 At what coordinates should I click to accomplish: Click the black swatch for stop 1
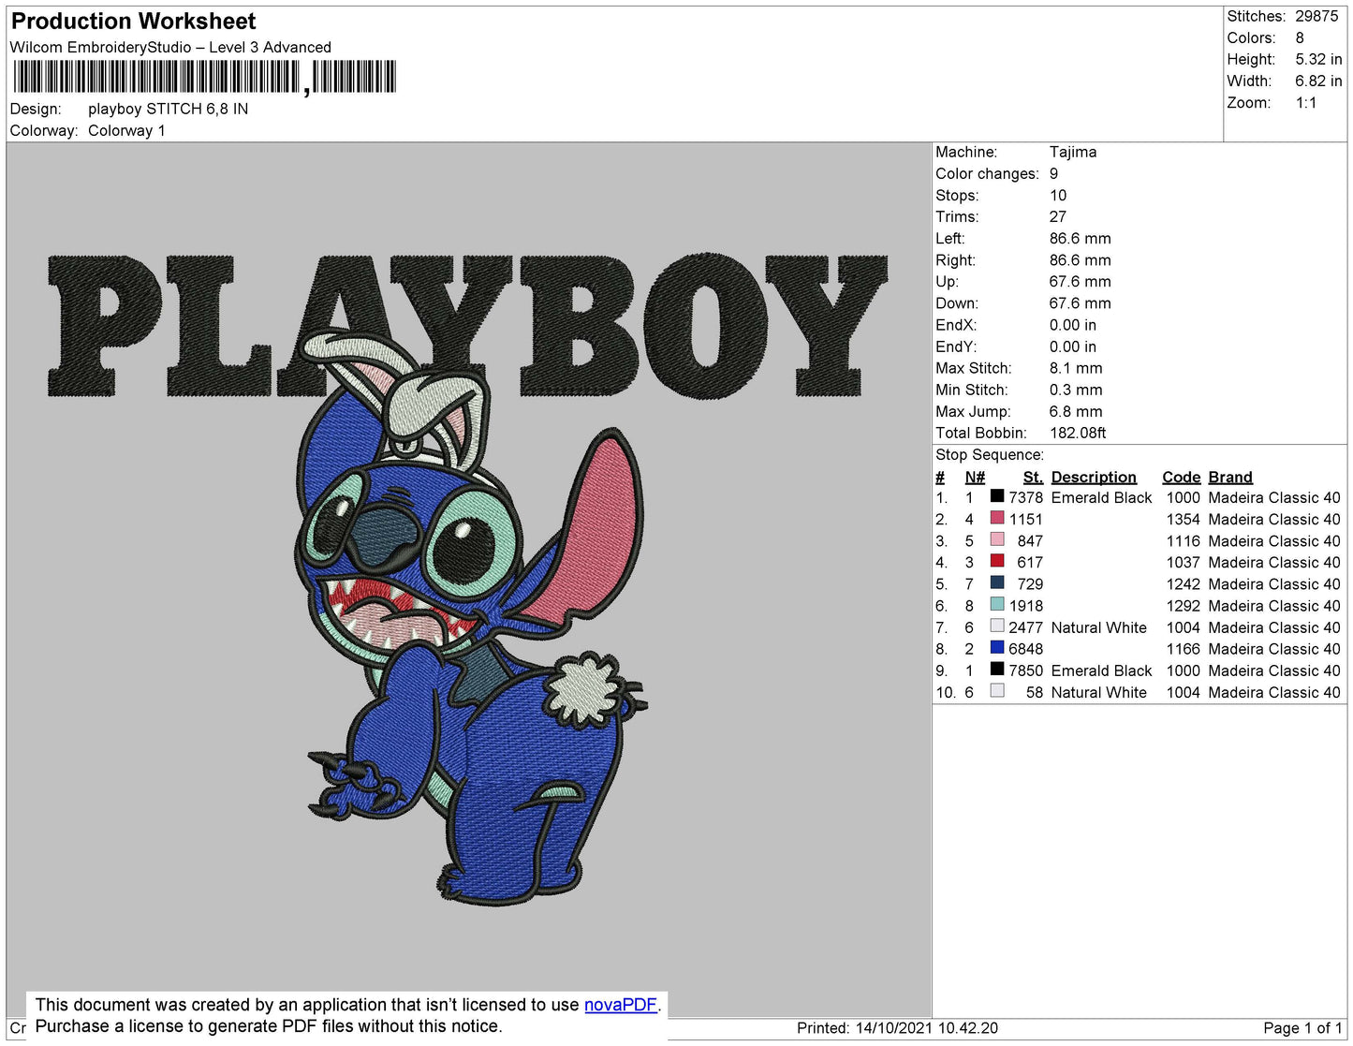pos(997,497)
